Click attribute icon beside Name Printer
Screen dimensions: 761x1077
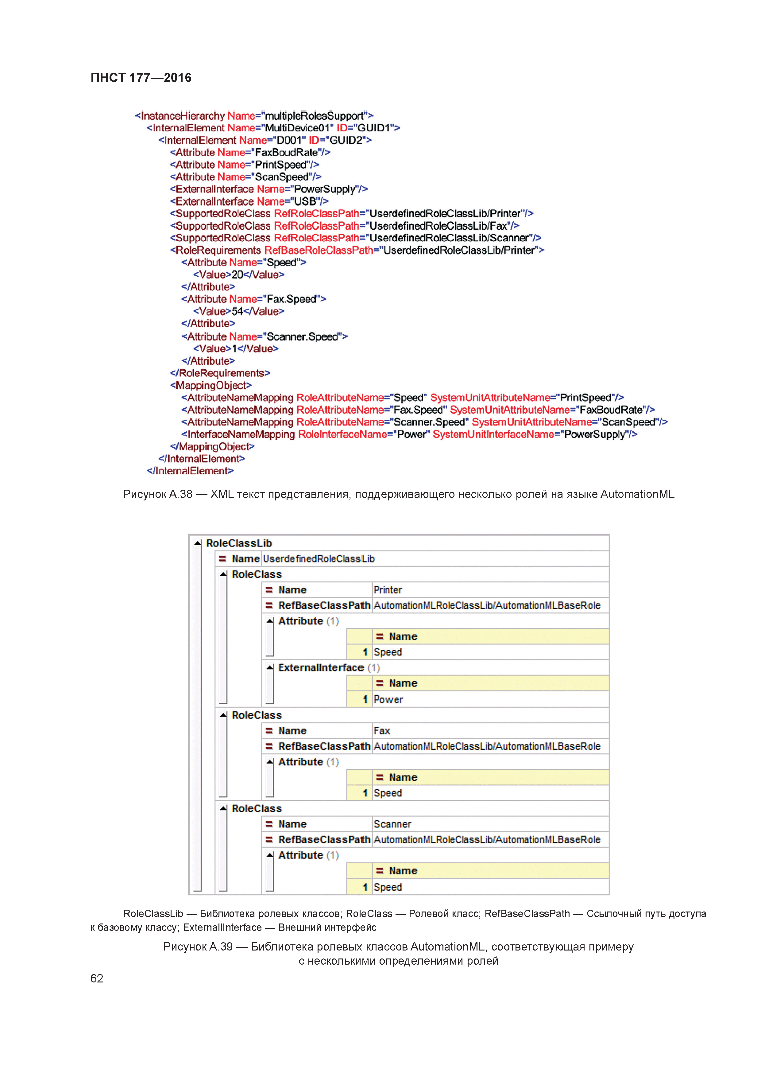point(269,590)
